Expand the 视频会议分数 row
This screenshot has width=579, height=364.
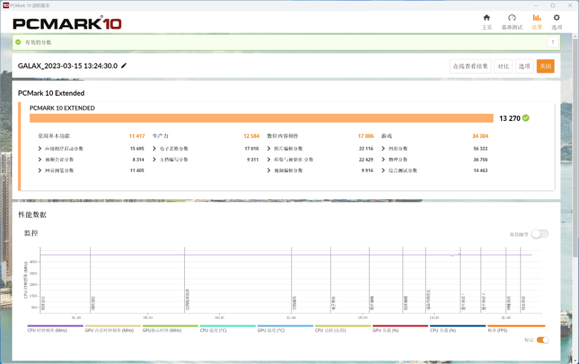tap(40, 160)
